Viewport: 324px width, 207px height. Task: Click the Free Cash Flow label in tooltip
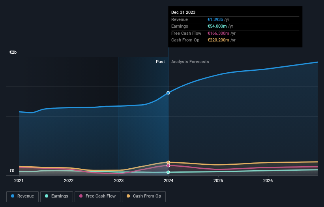(186, 33)
